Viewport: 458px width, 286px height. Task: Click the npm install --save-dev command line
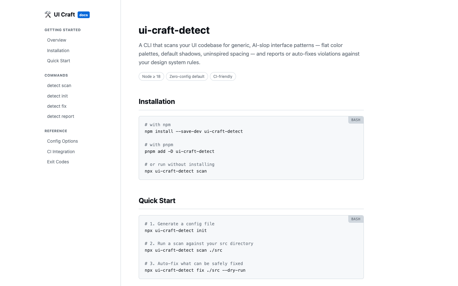pyautogui.click(x=194, y=131)
